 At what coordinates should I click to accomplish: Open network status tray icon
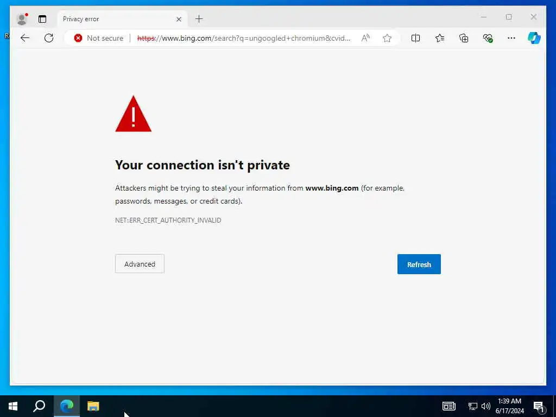pos(473,406)
